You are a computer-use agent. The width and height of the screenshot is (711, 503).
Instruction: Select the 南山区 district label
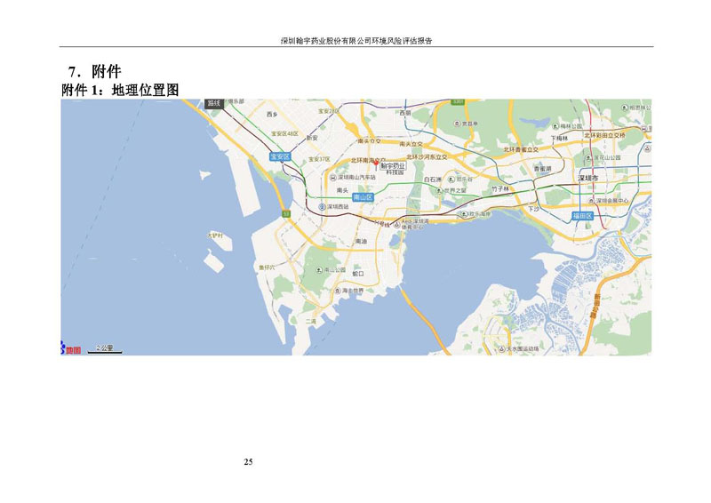pyautogui.click(x=364, y=196)
